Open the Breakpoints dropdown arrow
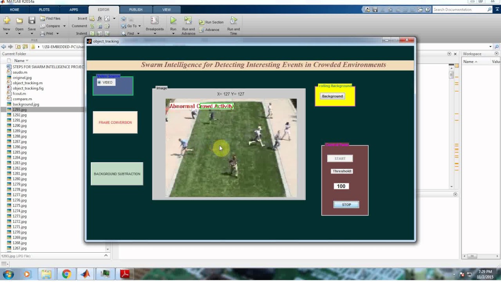 pyautogui.click(x=155, y=34)
